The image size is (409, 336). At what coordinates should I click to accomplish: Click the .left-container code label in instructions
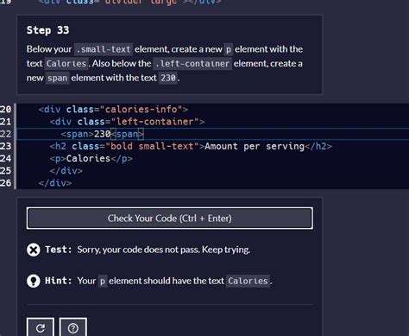192,64
